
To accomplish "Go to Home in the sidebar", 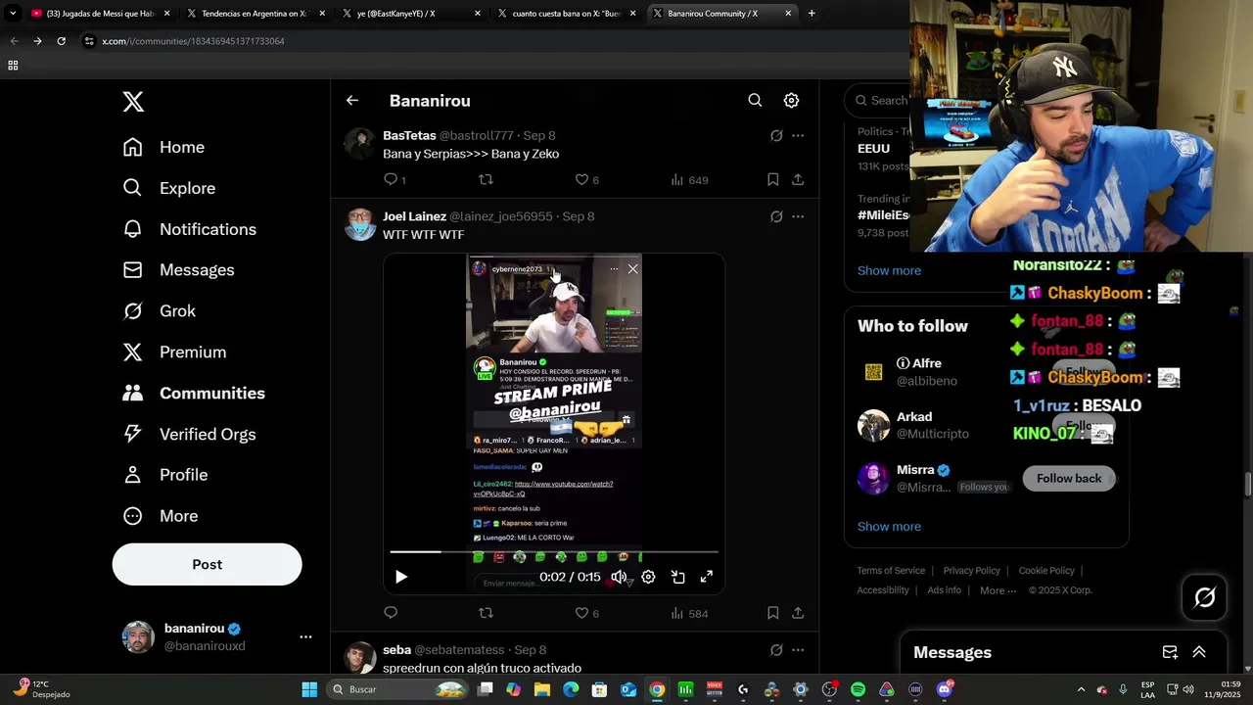I will pos(163,147).
